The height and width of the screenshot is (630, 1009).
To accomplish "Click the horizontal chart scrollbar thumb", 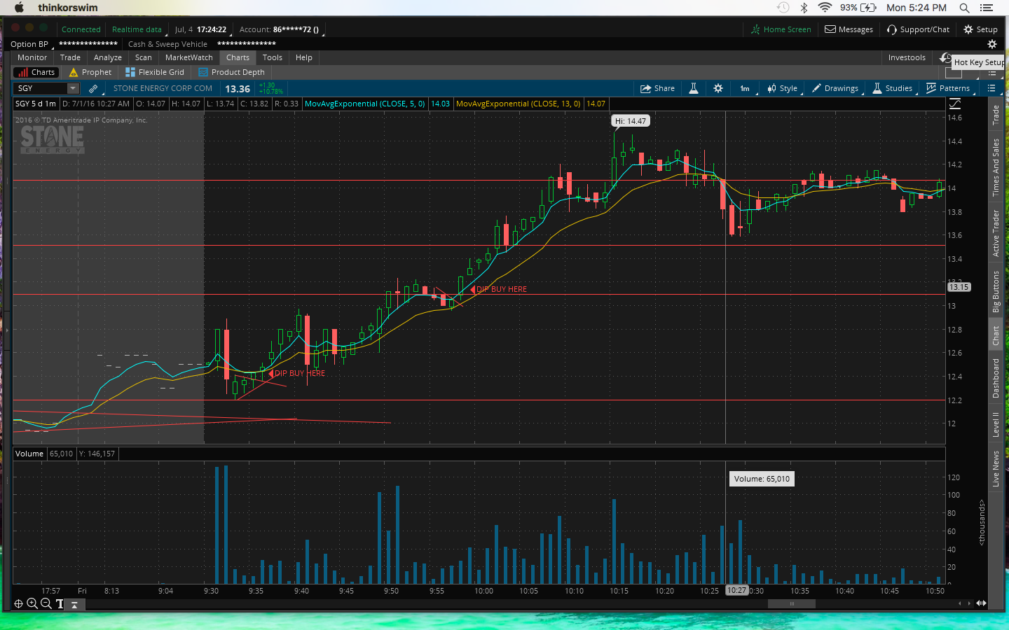I will pyautogui.click(x=791, y=603).
